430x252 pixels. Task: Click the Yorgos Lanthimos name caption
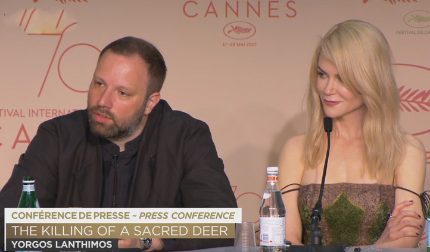pos(62,244)
